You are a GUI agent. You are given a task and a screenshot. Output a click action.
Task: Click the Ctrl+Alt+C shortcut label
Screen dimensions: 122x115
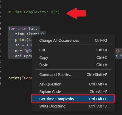[98, 99]
